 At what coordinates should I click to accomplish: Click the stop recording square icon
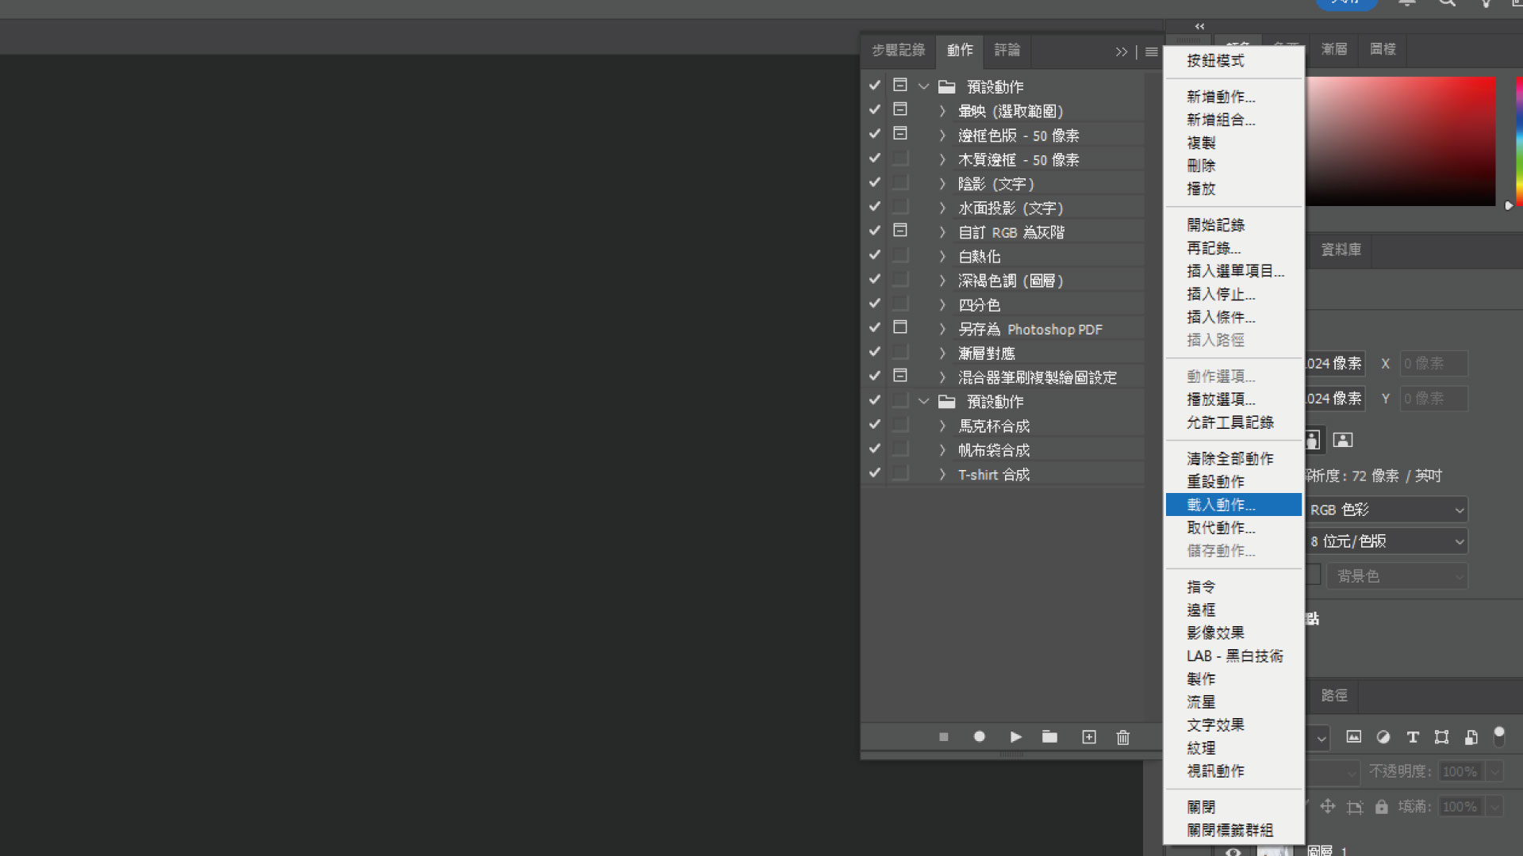coord(943,737)
